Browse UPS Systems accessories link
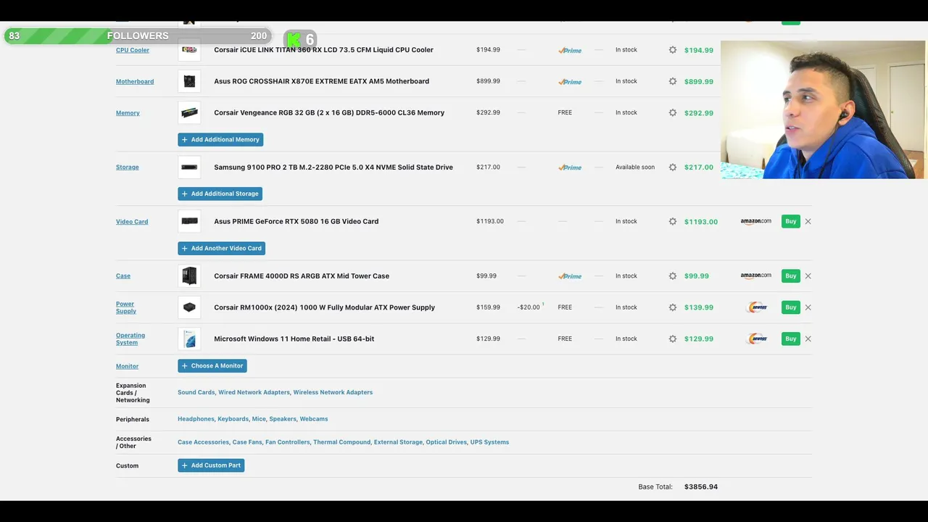Image resolution: width=928 pixels, height=522 pixels. (x=489, y=442)
